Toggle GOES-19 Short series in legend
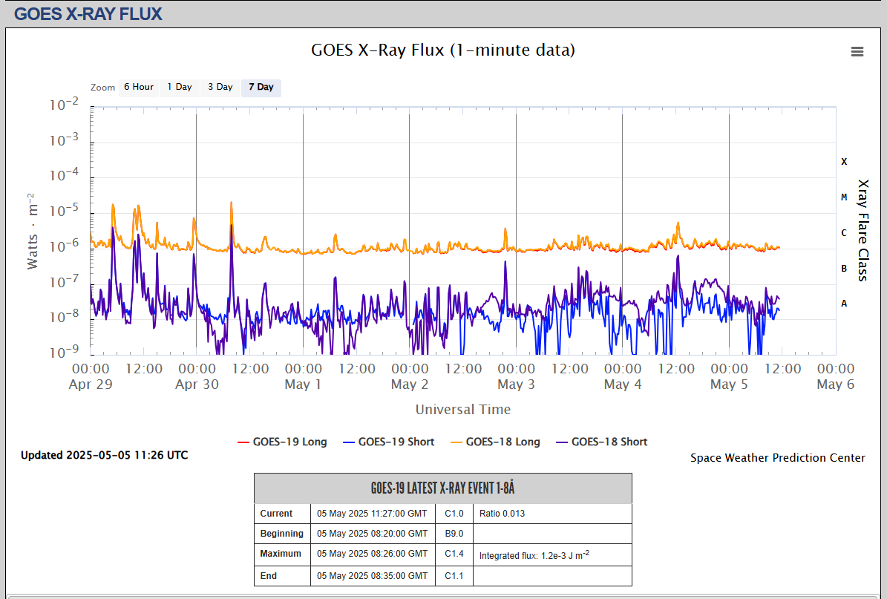This screenshot has width=887, height=599. pyautogui.click(x=389, y=442)
